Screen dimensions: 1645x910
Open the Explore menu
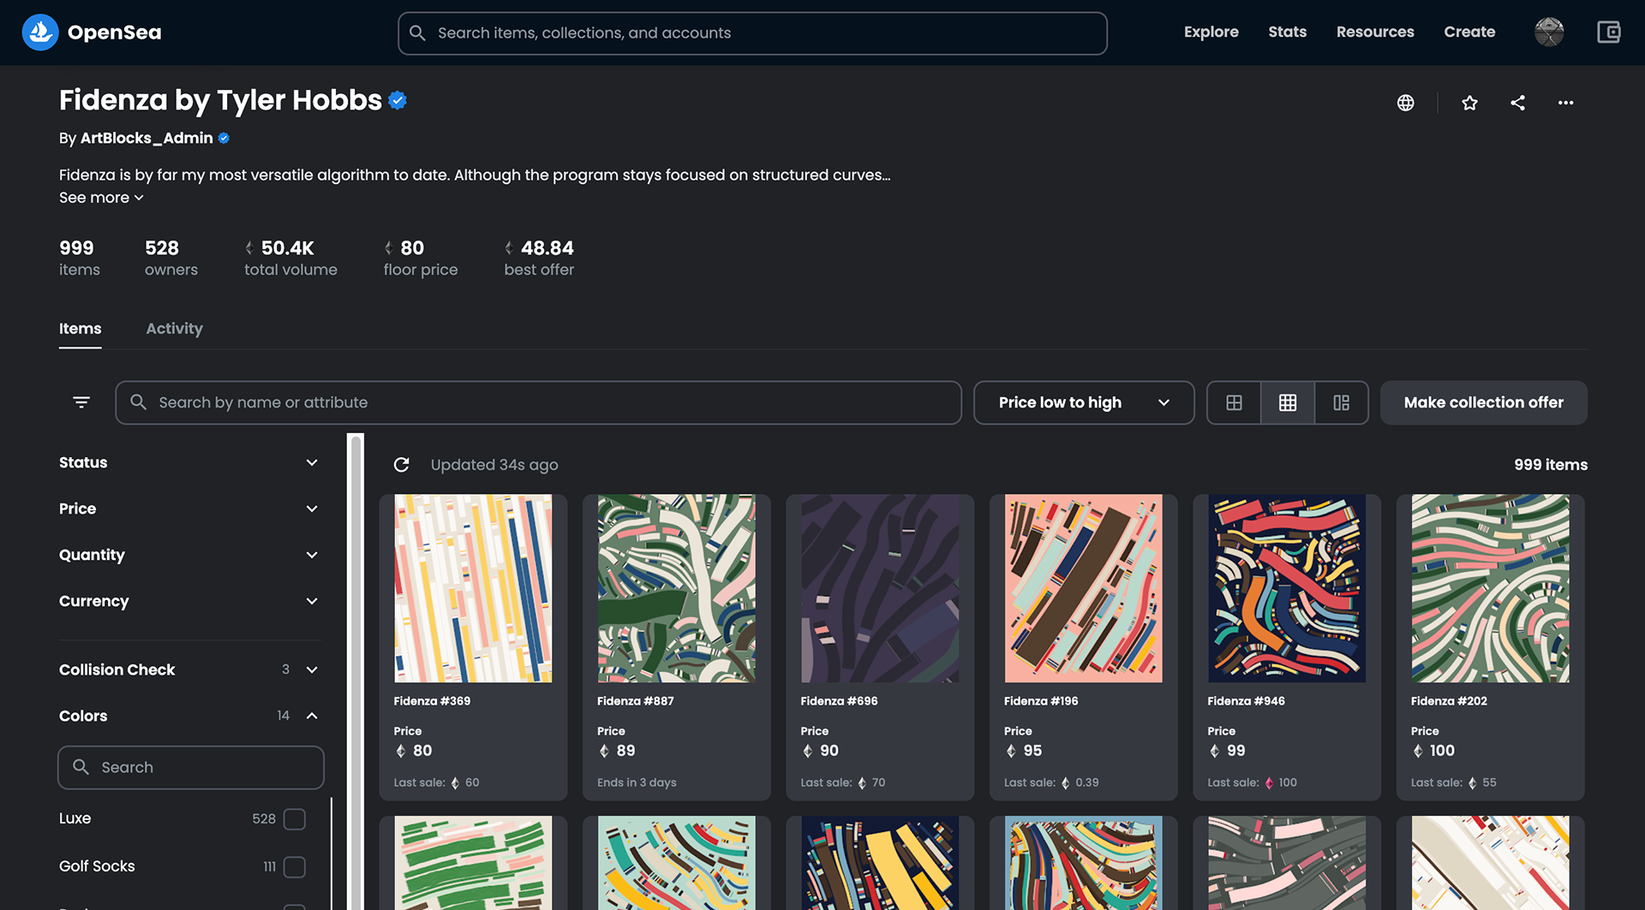pos(1211,33)
